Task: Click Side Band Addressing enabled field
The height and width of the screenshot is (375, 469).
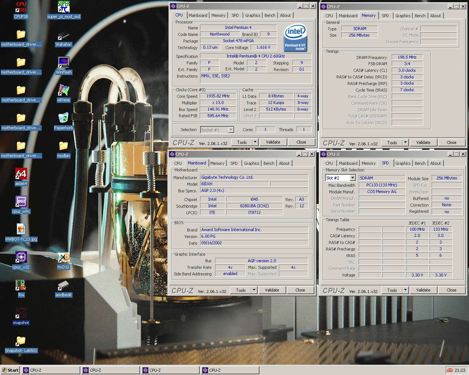Action: click(230, 274)
